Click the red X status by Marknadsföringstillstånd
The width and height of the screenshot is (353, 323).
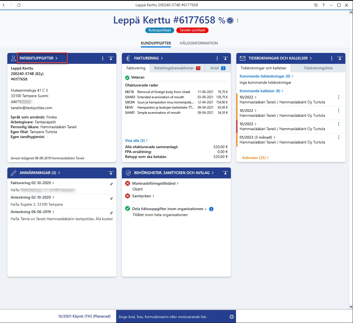point(128,183)
